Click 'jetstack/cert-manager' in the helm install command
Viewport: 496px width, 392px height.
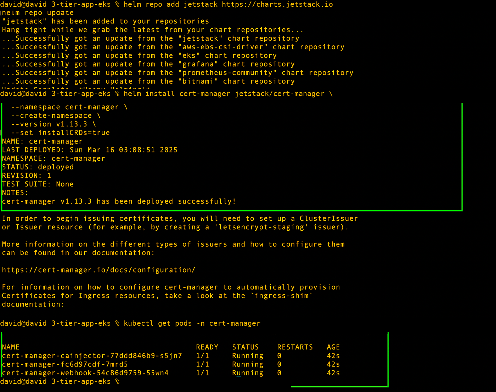280,94
